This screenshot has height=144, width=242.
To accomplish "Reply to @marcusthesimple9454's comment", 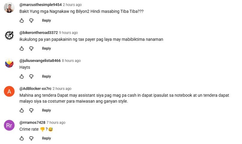I will (46, 21).
